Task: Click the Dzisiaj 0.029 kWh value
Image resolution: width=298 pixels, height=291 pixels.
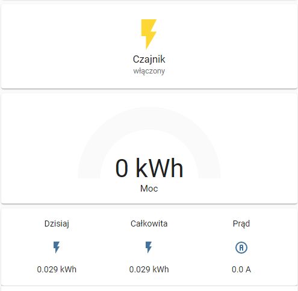Action: [x=57, y=269]
